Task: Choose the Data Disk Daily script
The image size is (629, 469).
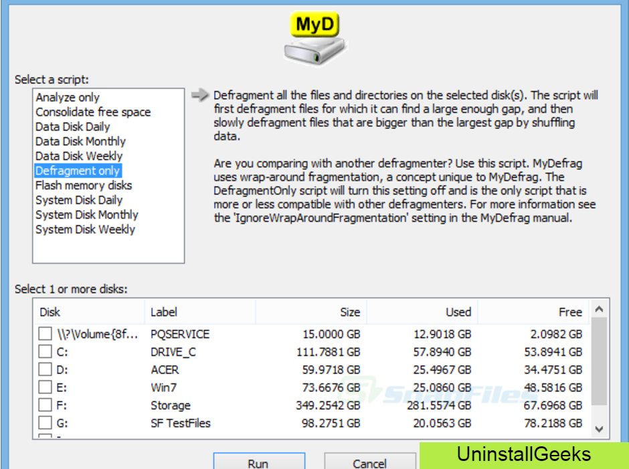Action: (73, 126)
